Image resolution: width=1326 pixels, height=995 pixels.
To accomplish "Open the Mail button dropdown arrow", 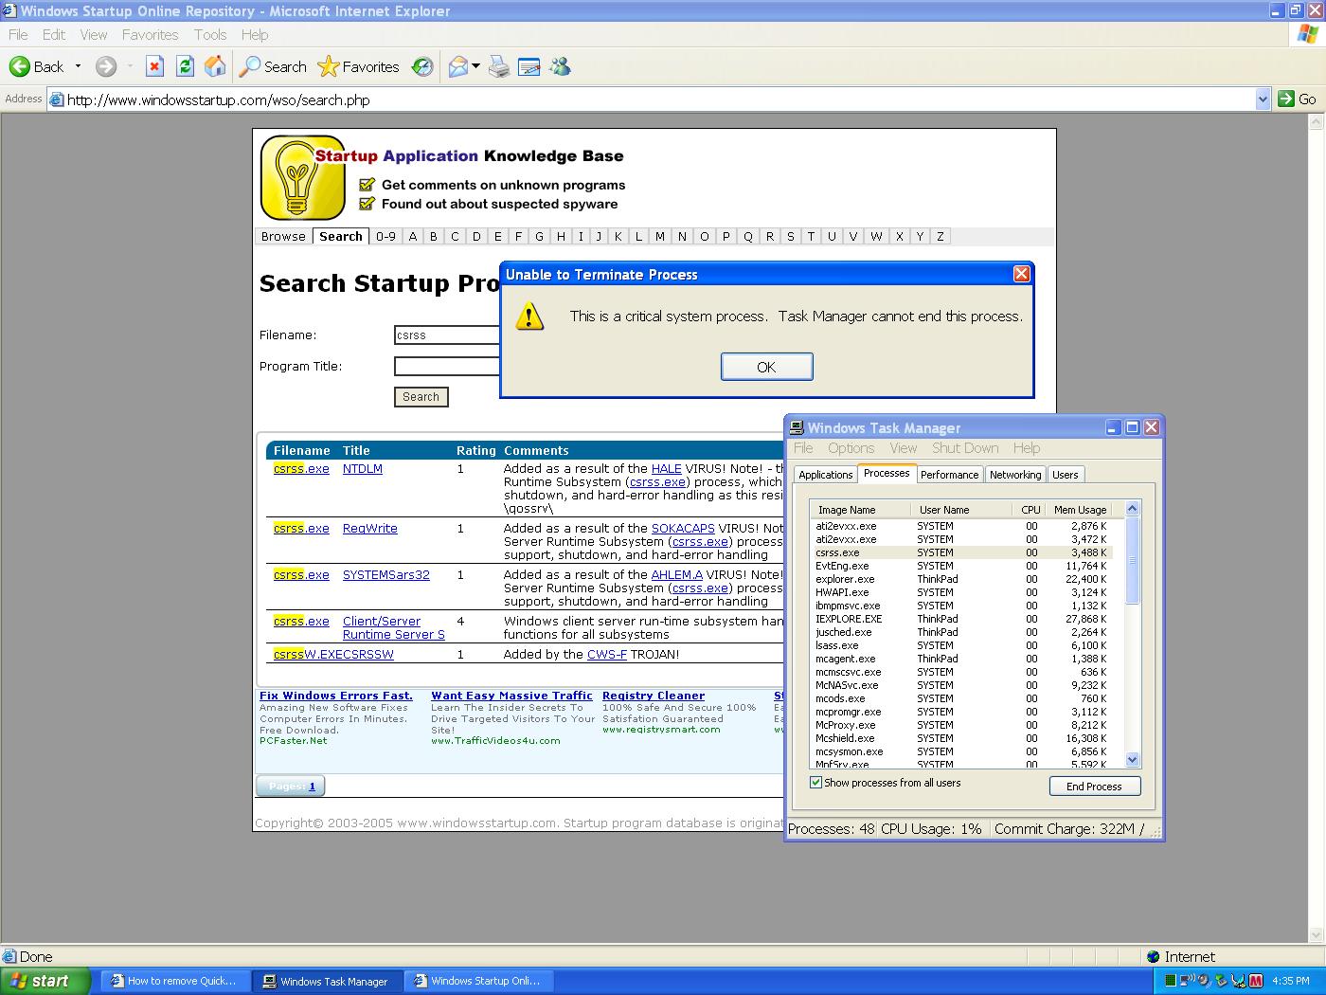I will tap(475, 66).
